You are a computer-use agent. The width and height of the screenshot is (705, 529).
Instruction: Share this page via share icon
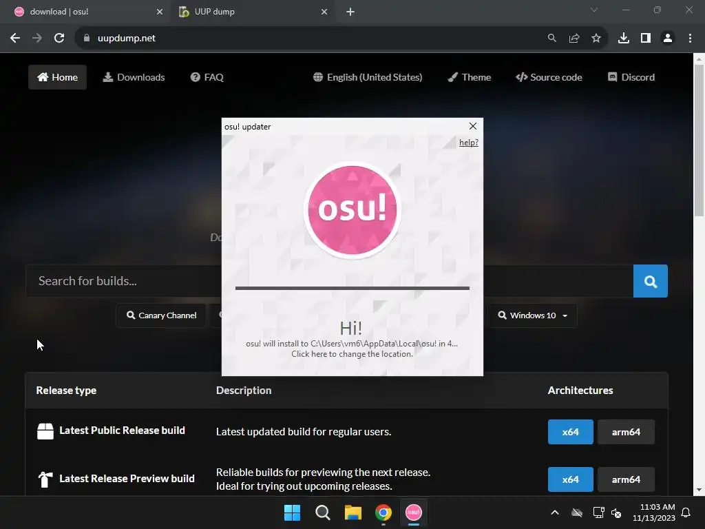click(574, 39)
